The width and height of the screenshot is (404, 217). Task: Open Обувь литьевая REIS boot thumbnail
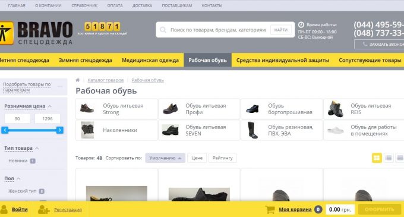[336, 109]
